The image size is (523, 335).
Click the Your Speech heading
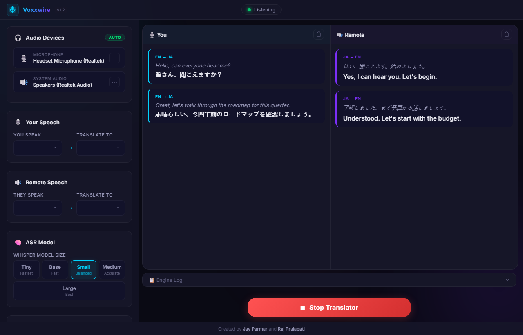coord(42,122)
